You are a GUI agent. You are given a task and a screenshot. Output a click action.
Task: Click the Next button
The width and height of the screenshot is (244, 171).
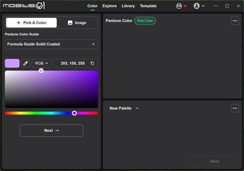coord(51,131)
